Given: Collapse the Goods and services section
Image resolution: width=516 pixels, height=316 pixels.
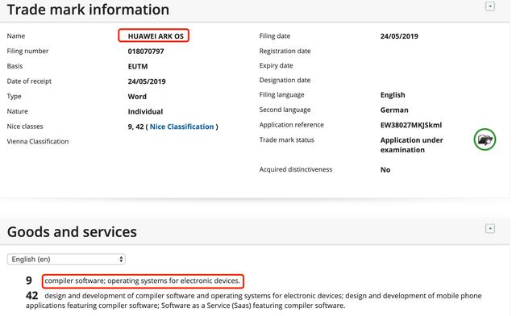Looking at the screenshot, I should tap(490, 228).
